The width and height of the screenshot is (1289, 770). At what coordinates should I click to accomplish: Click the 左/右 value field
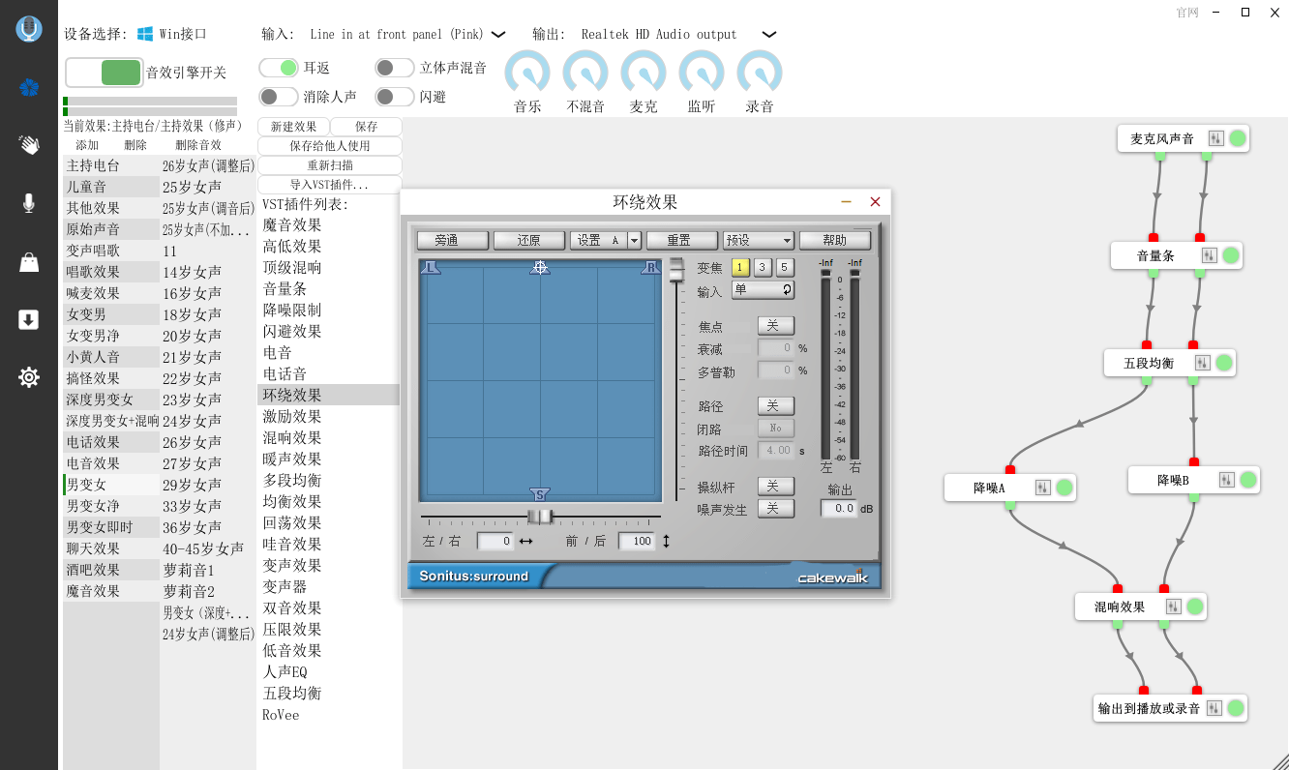[495, 542]
